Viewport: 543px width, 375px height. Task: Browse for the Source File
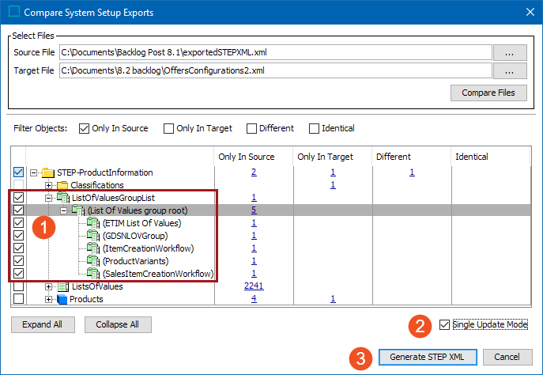pyautogui.click(x=510, y=52)
